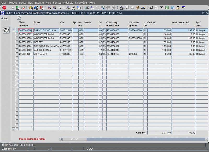Click the scissors cut icon
Image resolution: width=209 pixels, height=152 pixels.
click(x=87, y=8)
